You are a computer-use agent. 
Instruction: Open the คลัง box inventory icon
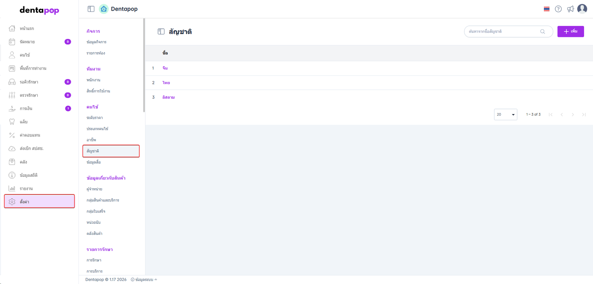click(x=12, y=162)
